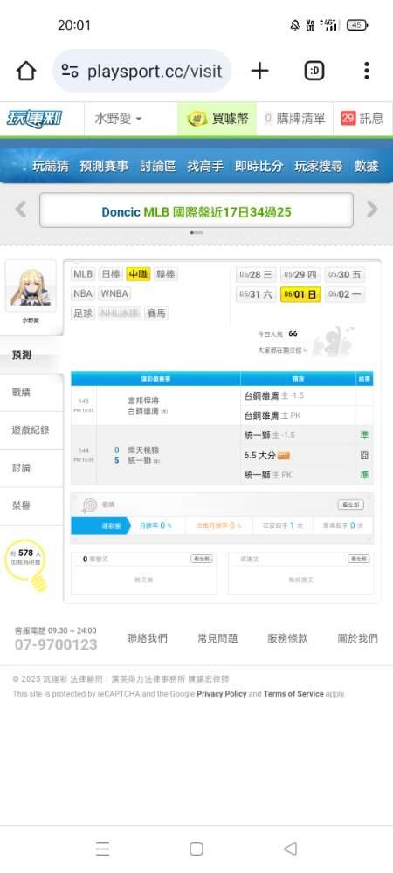
Task: Show next banner with right arrow
Action: [372, 210]
